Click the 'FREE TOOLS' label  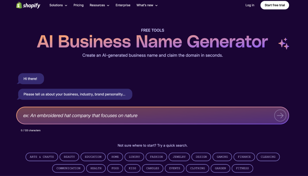point(152,30)
